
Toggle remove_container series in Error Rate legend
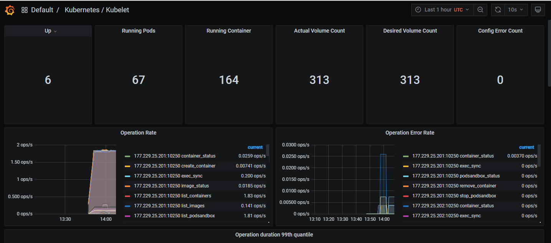click(454, 186)
